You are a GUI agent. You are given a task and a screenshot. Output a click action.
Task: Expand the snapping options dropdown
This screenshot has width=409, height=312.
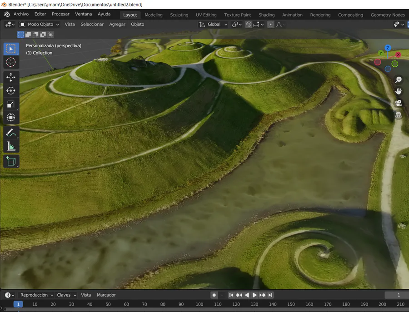tap(259, 25)
